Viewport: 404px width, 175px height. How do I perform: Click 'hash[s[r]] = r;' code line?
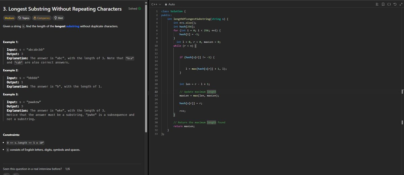click(x=191, y=103)
